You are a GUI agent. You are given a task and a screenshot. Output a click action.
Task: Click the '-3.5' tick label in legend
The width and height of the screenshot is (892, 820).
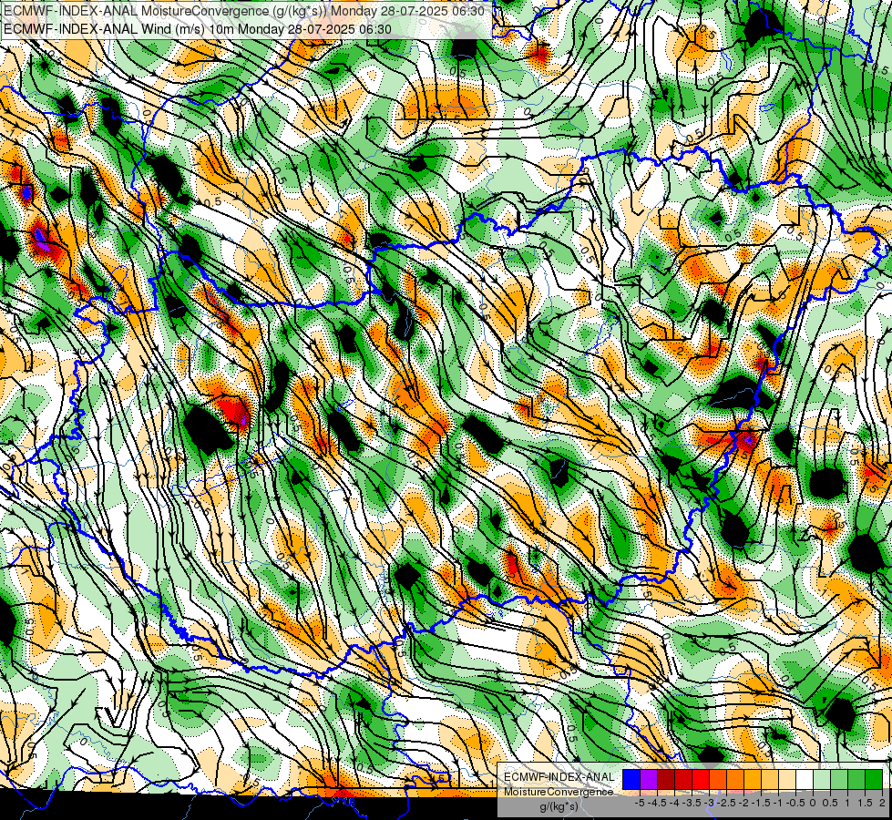click(x=692, y=803)
